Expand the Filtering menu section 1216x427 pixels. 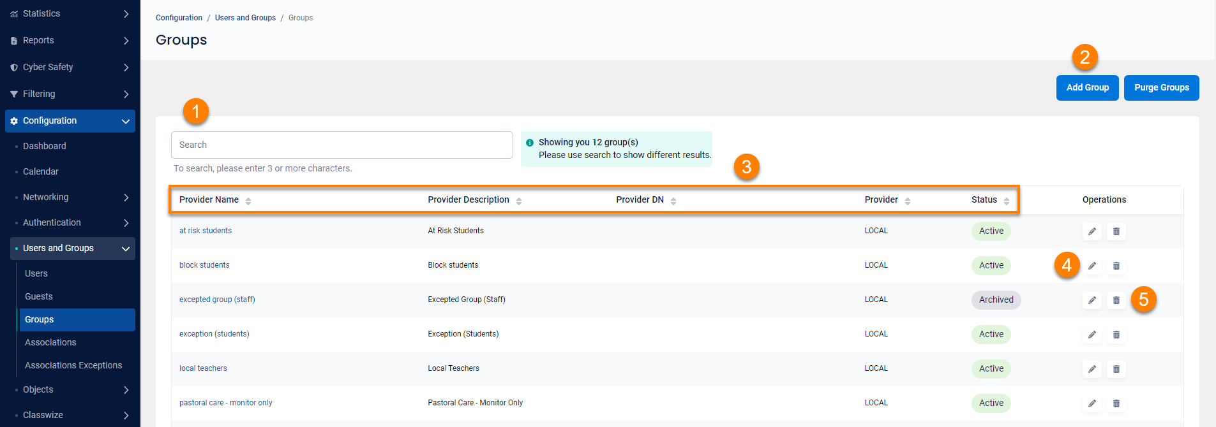click(70, 94)
